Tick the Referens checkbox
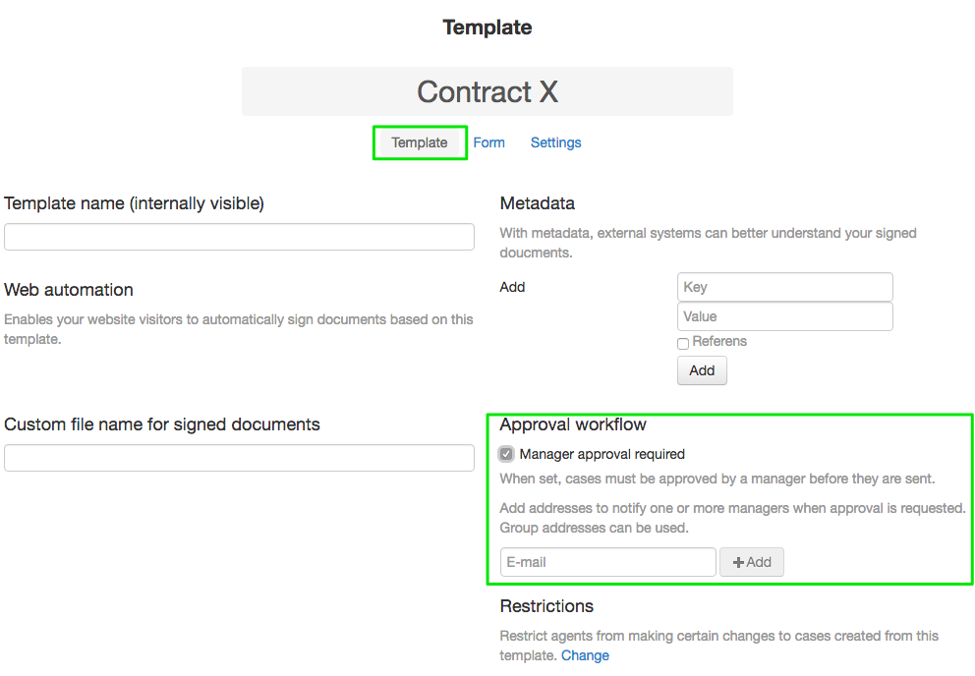The height and width of the screenshot is (676, 975). 683,343
